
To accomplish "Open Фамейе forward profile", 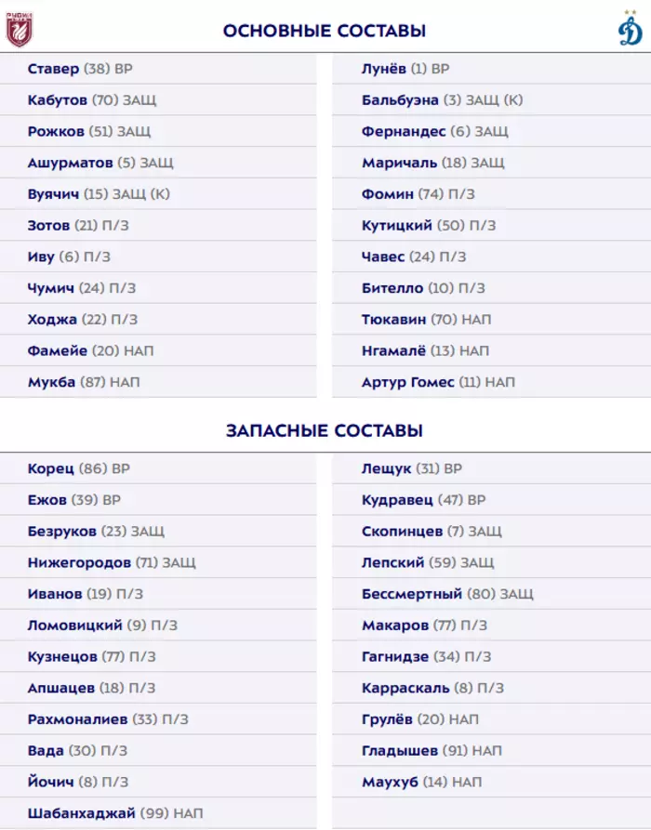I will 58,350.
